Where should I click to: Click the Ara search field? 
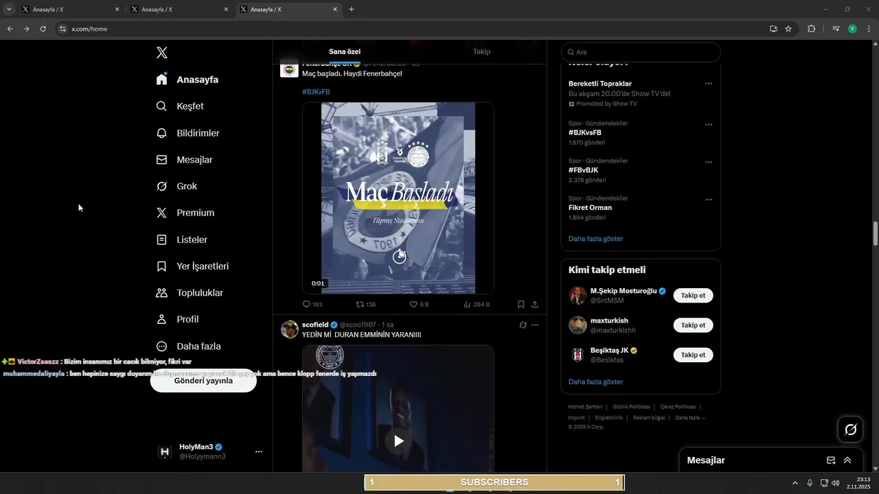click(641, 52)
